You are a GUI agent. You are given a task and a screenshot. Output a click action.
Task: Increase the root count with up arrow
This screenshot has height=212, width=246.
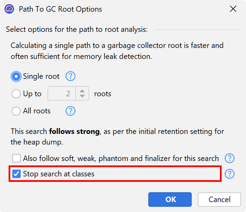point(82,91)
